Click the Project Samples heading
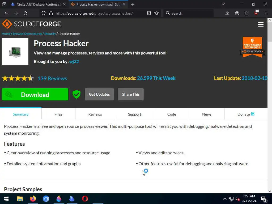The width and height of the screenshot is (272, 204). (x=23, y=189)
